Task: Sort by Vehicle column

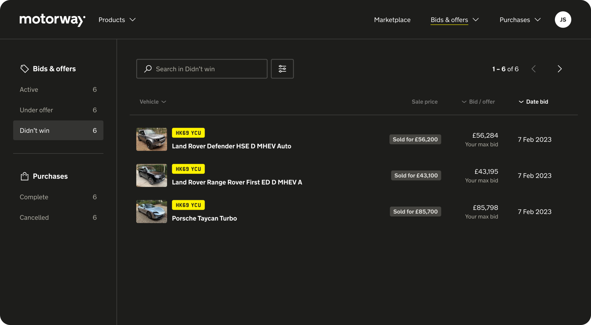Action: click(153, 102)
